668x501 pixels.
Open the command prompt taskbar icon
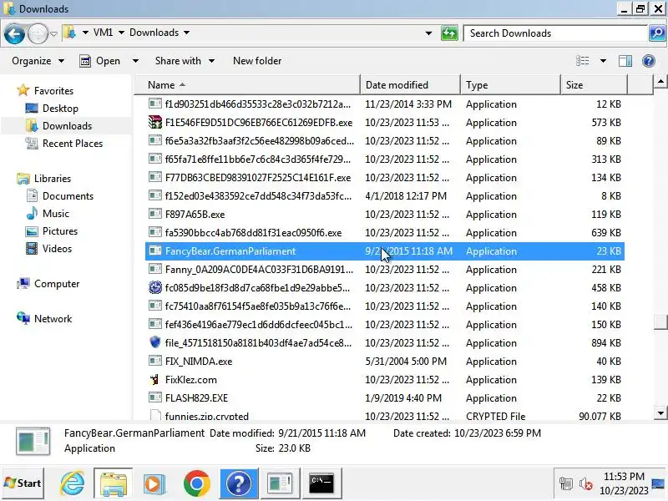[x=321, y=483]
